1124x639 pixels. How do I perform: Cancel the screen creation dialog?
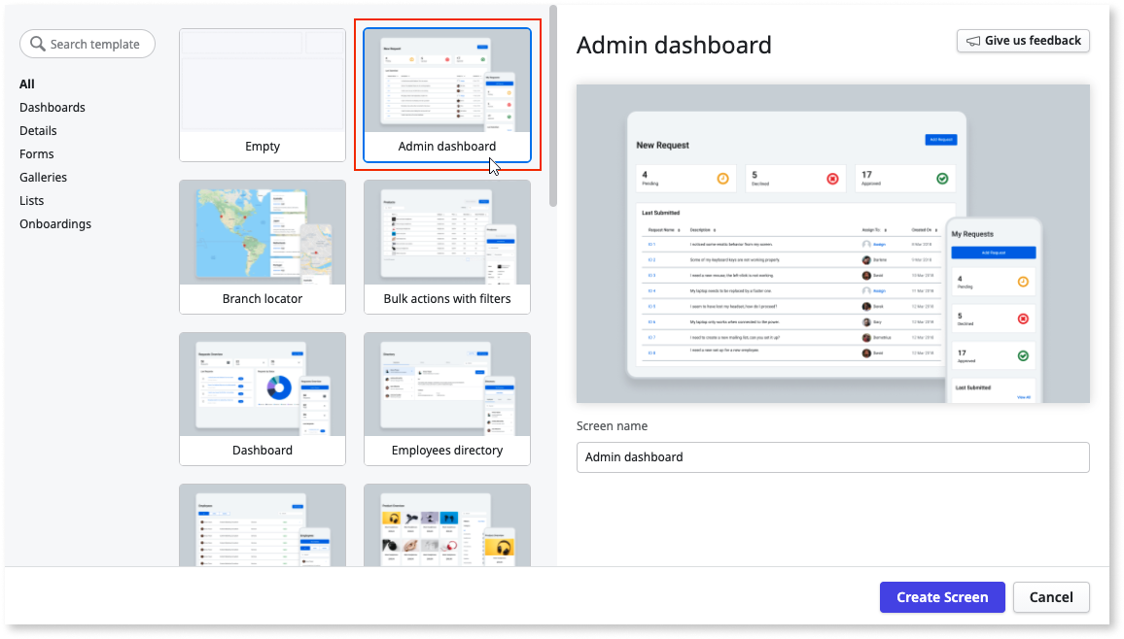coord(1051,597)
